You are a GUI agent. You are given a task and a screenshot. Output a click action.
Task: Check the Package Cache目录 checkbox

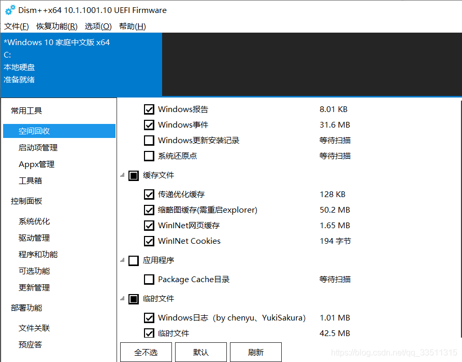click(149, 280)
